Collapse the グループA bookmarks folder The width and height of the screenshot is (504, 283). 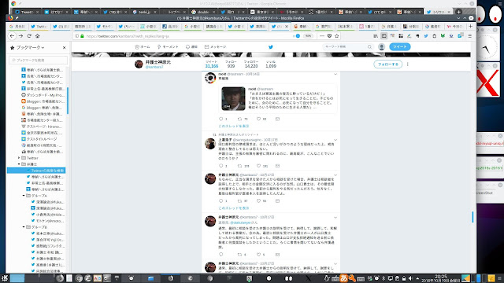click(x=24, y=196)
